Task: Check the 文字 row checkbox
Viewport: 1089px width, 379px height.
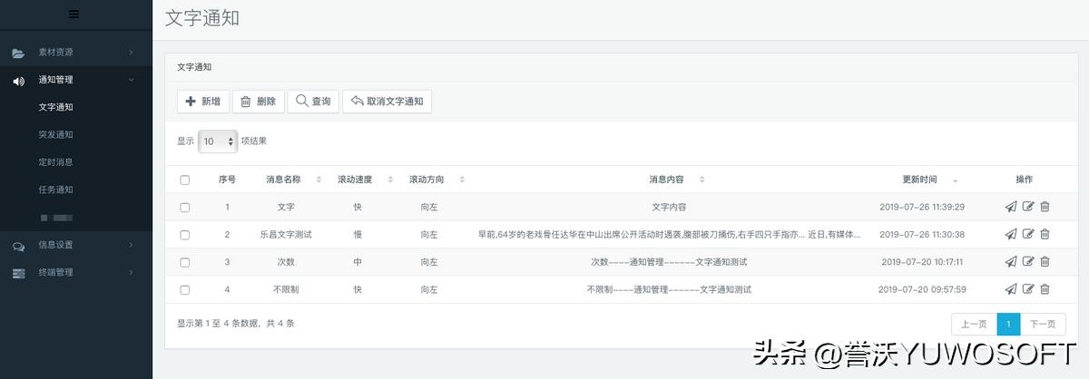Action: pos(185,207)
